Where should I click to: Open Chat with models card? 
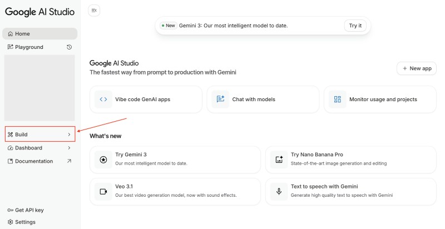coord(263,99)
